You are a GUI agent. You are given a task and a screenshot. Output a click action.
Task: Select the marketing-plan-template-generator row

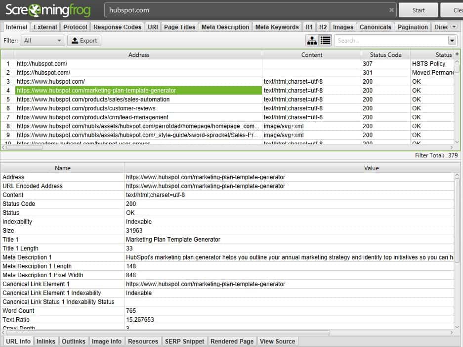[x=138, y=90]
